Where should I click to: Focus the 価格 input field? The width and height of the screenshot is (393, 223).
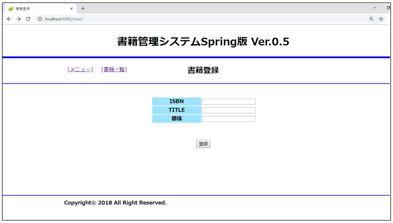coord(228,119)
